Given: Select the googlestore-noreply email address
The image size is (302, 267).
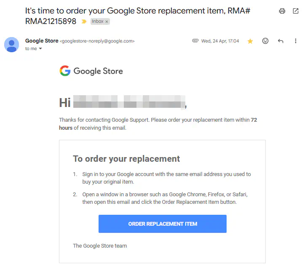Looking at the screenshot, I should click(97, 41).
